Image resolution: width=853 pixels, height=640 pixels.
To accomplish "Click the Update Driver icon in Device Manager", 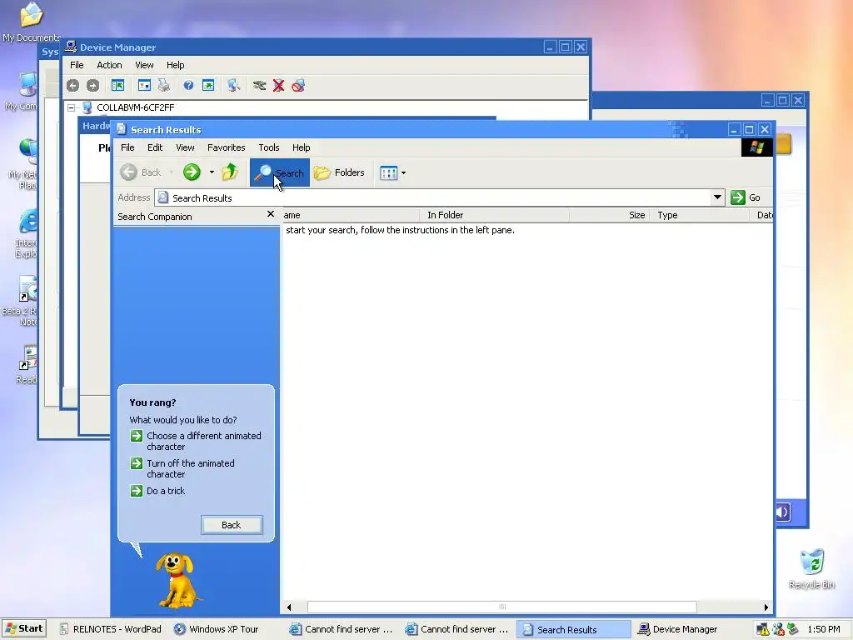I will click(259, 86).
